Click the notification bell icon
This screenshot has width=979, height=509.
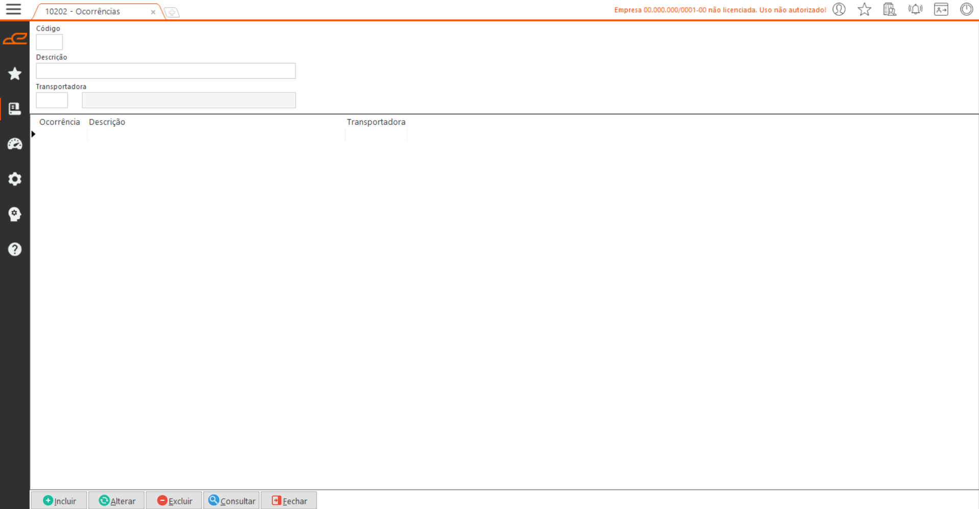[x=915, y=9]
